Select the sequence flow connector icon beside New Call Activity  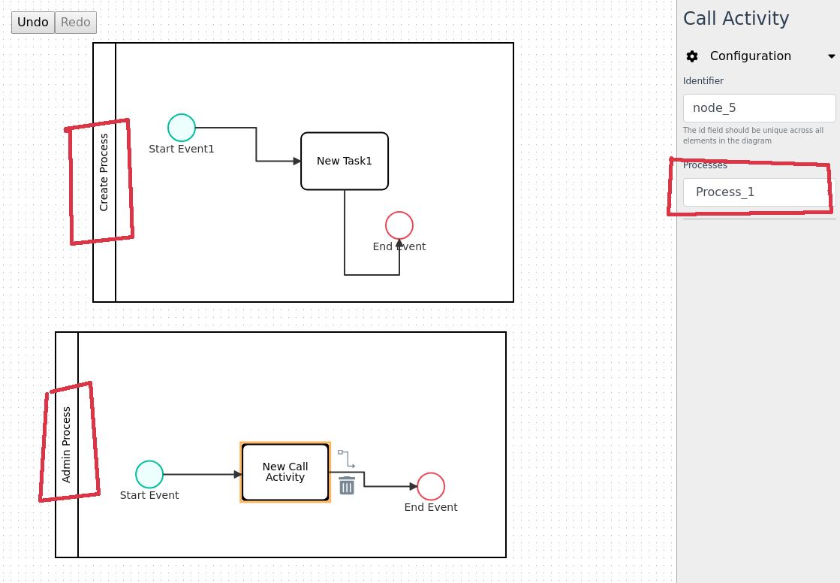click(x=346, y=457)
